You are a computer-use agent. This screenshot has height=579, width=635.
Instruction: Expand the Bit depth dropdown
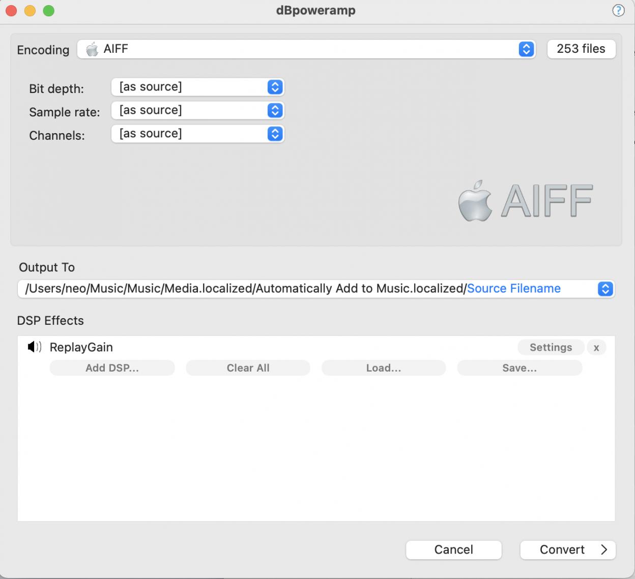point(275,87)
